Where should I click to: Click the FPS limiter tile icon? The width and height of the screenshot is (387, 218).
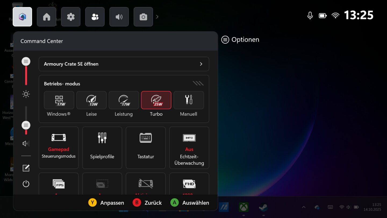pos(59,184)
